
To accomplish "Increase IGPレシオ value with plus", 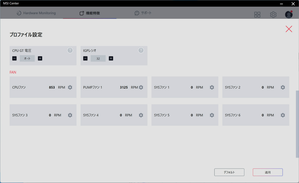I will coord(111,58).
